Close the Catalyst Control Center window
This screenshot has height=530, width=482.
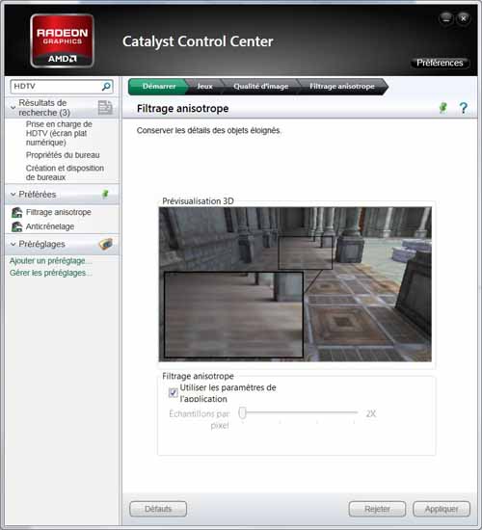pyautogui.click(x=464, y=18)
